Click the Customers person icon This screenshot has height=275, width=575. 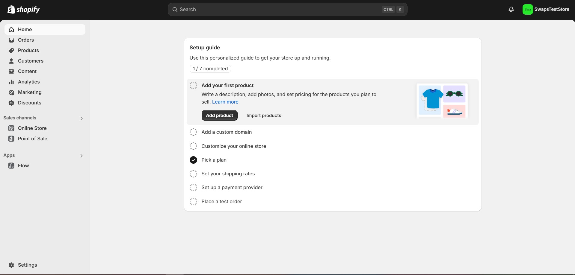(x=11, y=61)
